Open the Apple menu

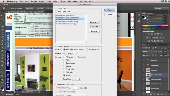click(x=3, y=1)
